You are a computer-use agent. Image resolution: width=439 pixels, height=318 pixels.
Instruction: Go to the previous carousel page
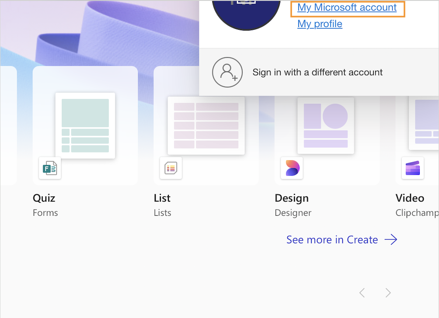(362, 293)
